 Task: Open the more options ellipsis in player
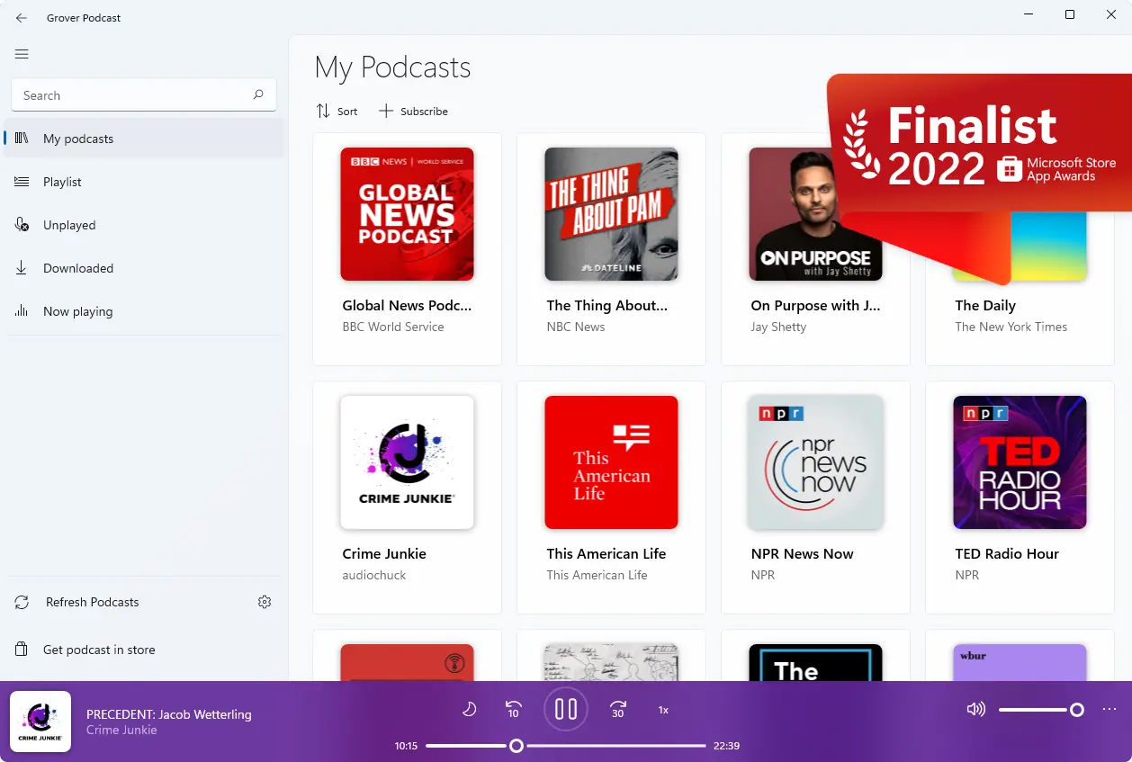tap(1109, 710)
